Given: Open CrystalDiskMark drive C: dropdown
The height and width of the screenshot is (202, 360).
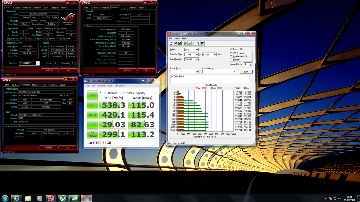Looking at the screenshot, I should (139, 93).
